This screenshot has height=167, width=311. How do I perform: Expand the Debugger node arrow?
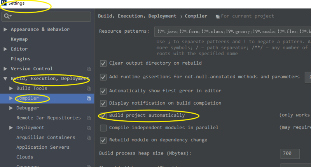(x=11, y=108)
